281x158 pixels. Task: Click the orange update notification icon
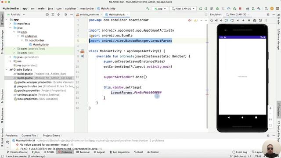click(x=272, y=9)
